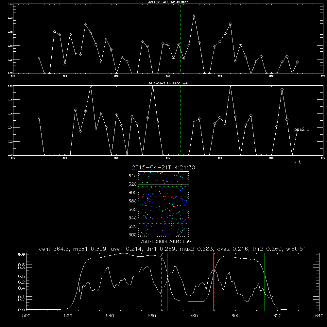The image size is (327, 327).
Task: Click the '820' x-axis label under the dusk plot
Action: (x=65, y=158)
